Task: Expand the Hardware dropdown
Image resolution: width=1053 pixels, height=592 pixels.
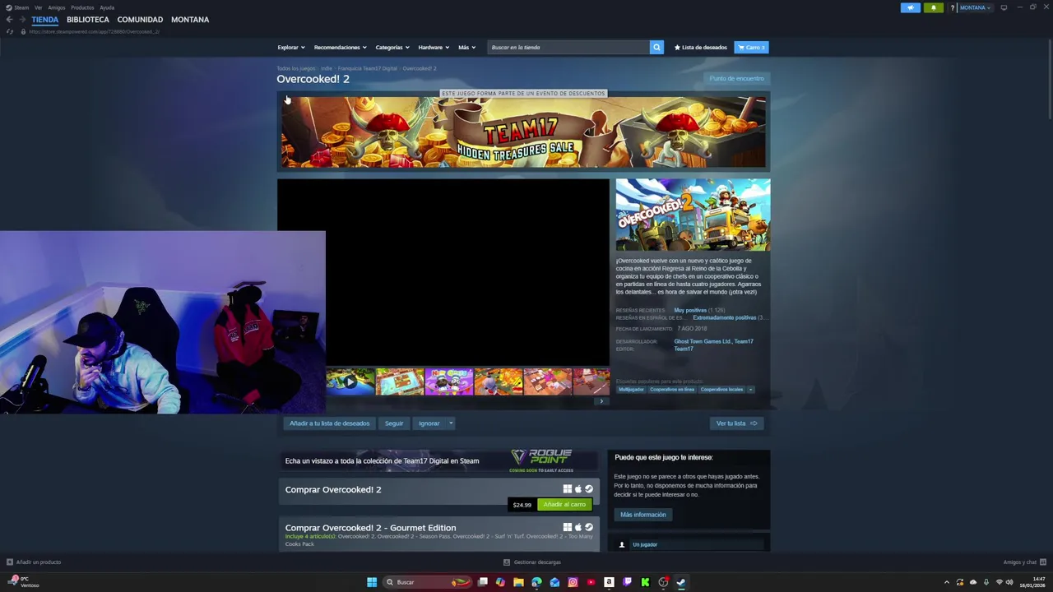Action: point(434,47)
